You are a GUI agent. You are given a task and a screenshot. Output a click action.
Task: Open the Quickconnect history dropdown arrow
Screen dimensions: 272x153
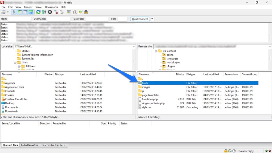152,19
